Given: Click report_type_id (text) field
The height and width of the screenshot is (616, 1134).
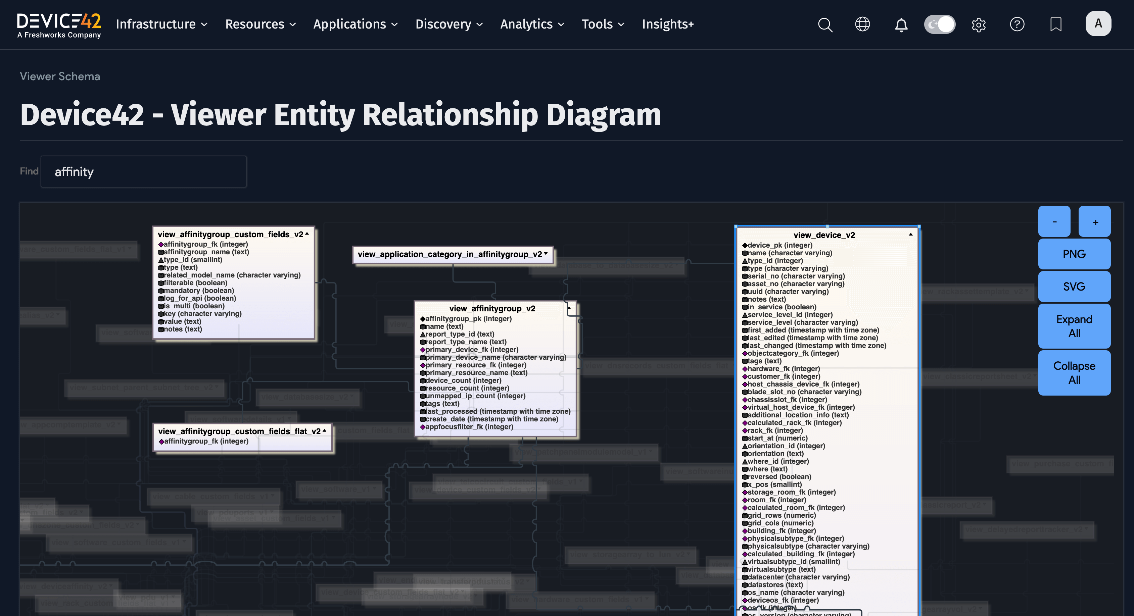Looking at the screenshot, I should [457, 334].
